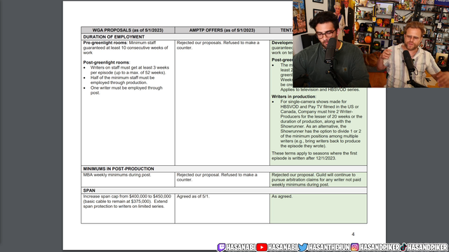Click the 'MINIMUMS IN POST-PRODUCTION' section heading
449x252 pixels.
pos(119,169)
